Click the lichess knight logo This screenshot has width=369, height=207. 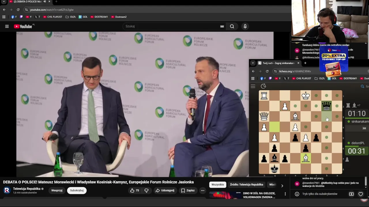click(x=263, y=86)
